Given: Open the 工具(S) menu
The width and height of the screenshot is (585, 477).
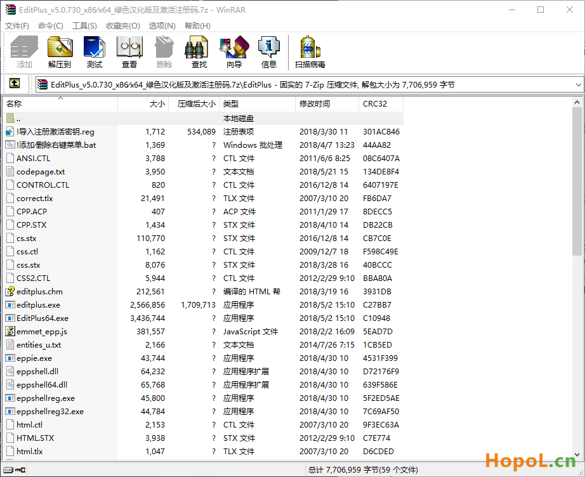Looking at the screenshot, I should pyautogui.click(x=84, y=26).
